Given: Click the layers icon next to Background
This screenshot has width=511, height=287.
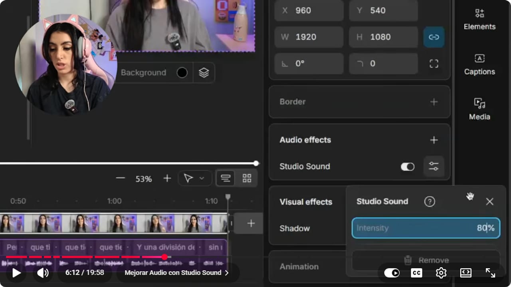Looking at the screenshot, I should click(x=204, y=73).
